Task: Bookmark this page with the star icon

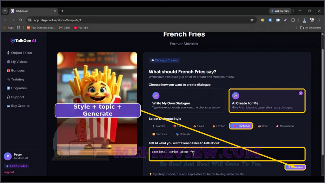Action: pos(252,20)
